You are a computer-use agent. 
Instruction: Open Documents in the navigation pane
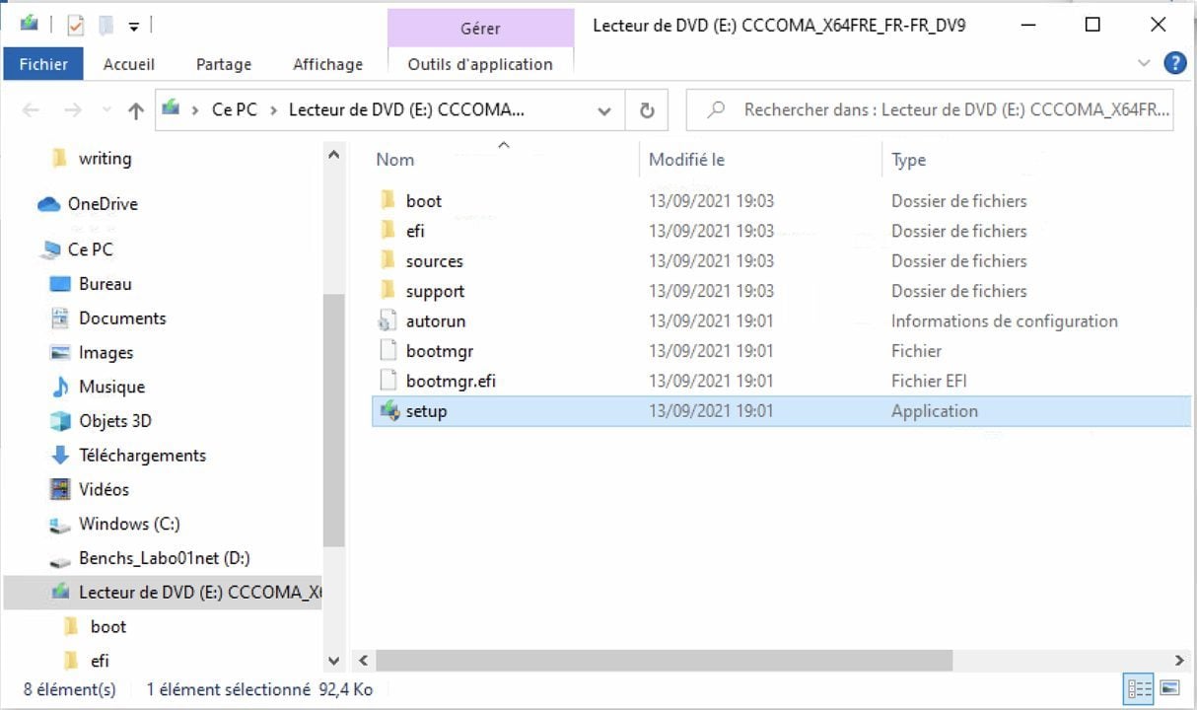[122, 318]
